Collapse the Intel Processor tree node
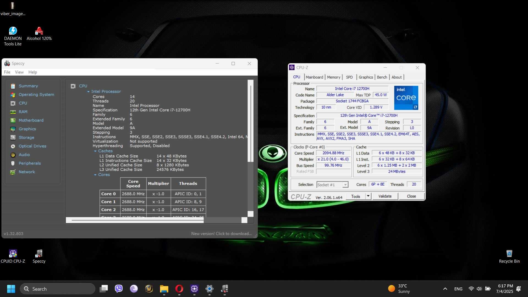The height and width of the screenshot is (297, 528). [89, 92]
